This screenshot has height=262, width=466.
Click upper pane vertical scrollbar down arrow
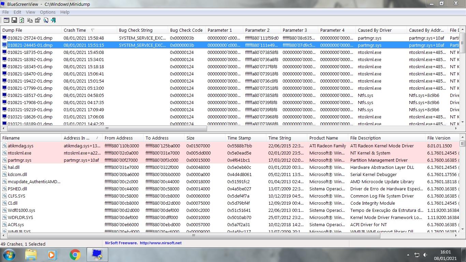coord(463,122)
